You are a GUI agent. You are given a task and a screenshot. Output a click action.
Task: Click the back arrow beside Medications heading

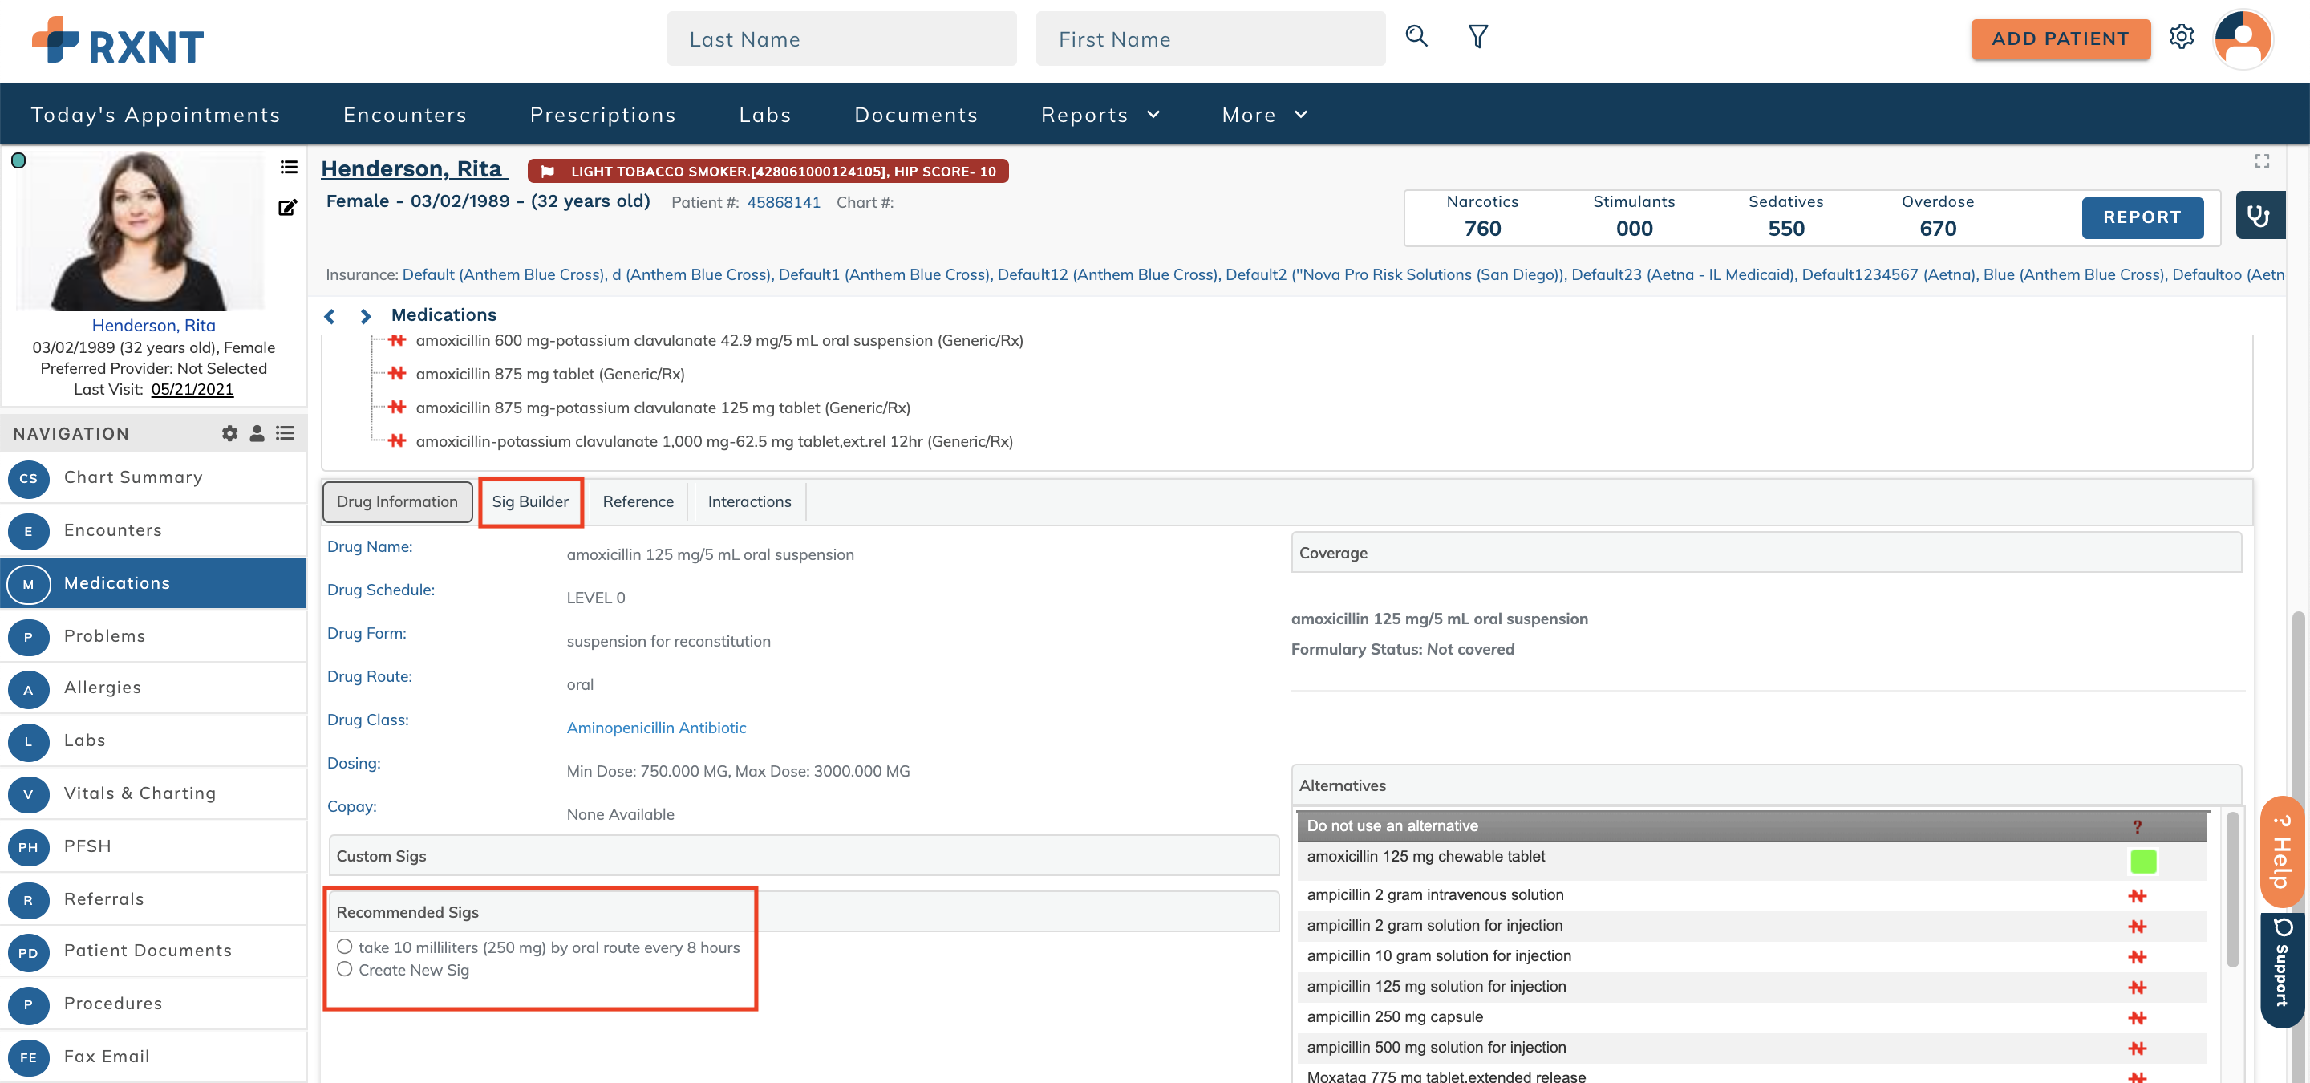(x=330, y=315)
